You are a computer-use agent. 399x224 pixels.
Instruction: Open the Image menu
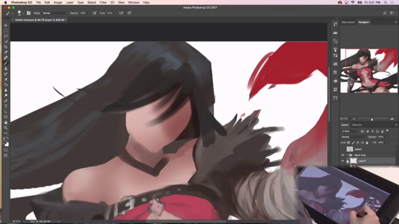(58, 2)
